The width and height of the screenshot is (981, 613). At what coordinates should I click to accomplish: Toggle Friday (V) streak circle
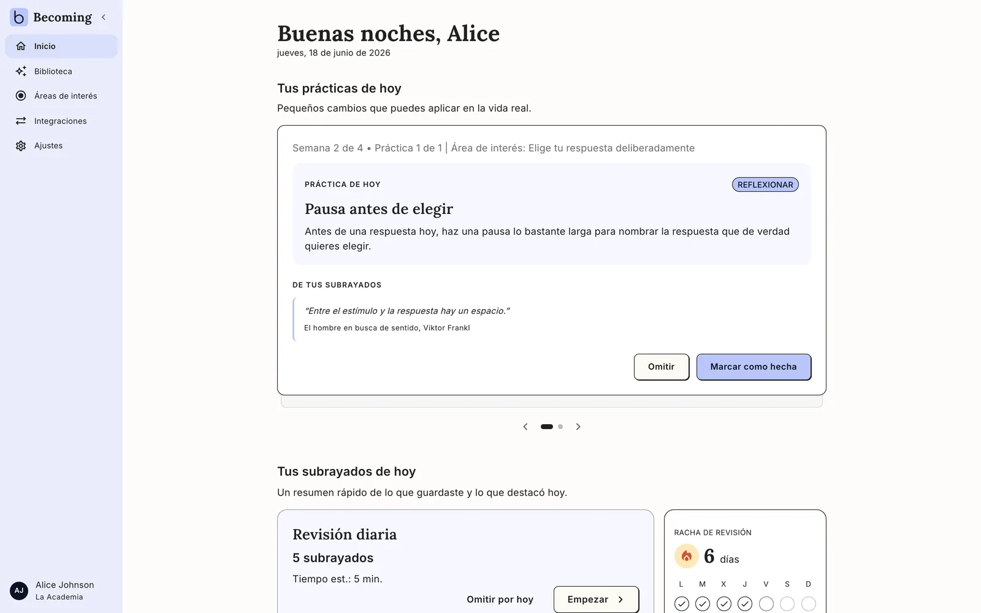point(766,604)
